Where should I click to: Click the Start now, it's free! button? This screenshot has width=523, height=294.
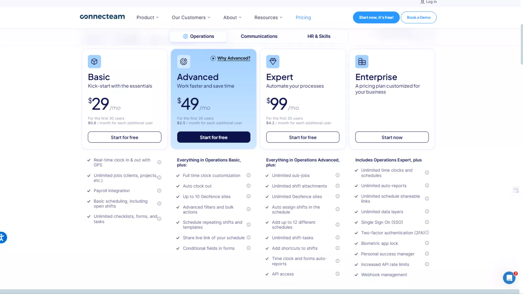(376, 17)
